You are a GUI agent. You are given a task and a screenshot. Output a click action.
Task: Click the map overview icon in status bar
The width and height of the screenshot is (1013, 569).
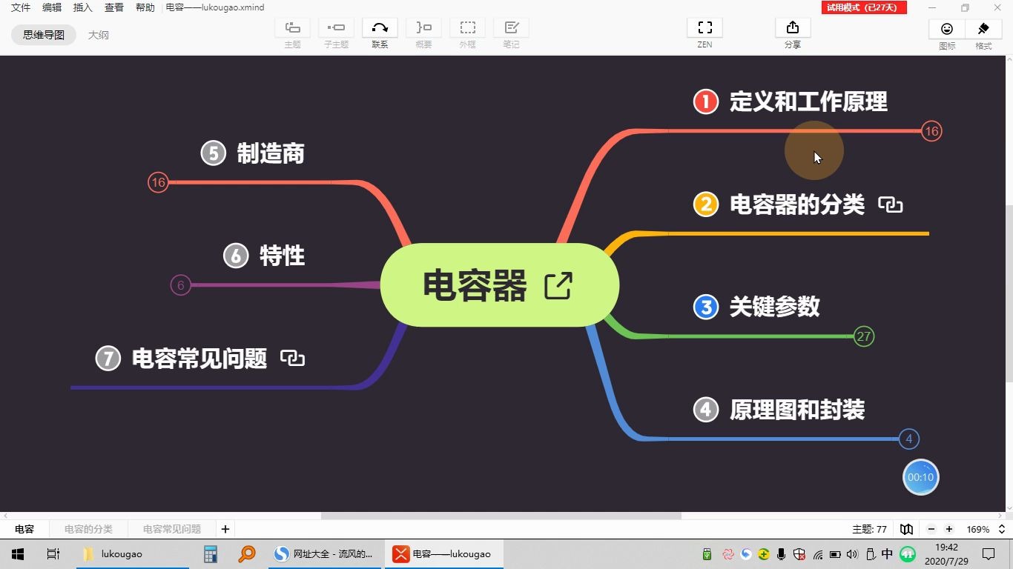pyautogui.click(x=906, y=529)
